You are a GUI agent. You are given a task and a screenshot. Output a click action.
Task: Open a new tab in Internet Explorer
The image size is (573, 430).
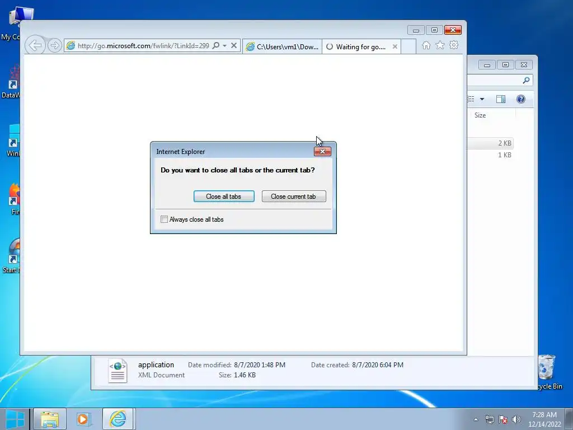408,47
